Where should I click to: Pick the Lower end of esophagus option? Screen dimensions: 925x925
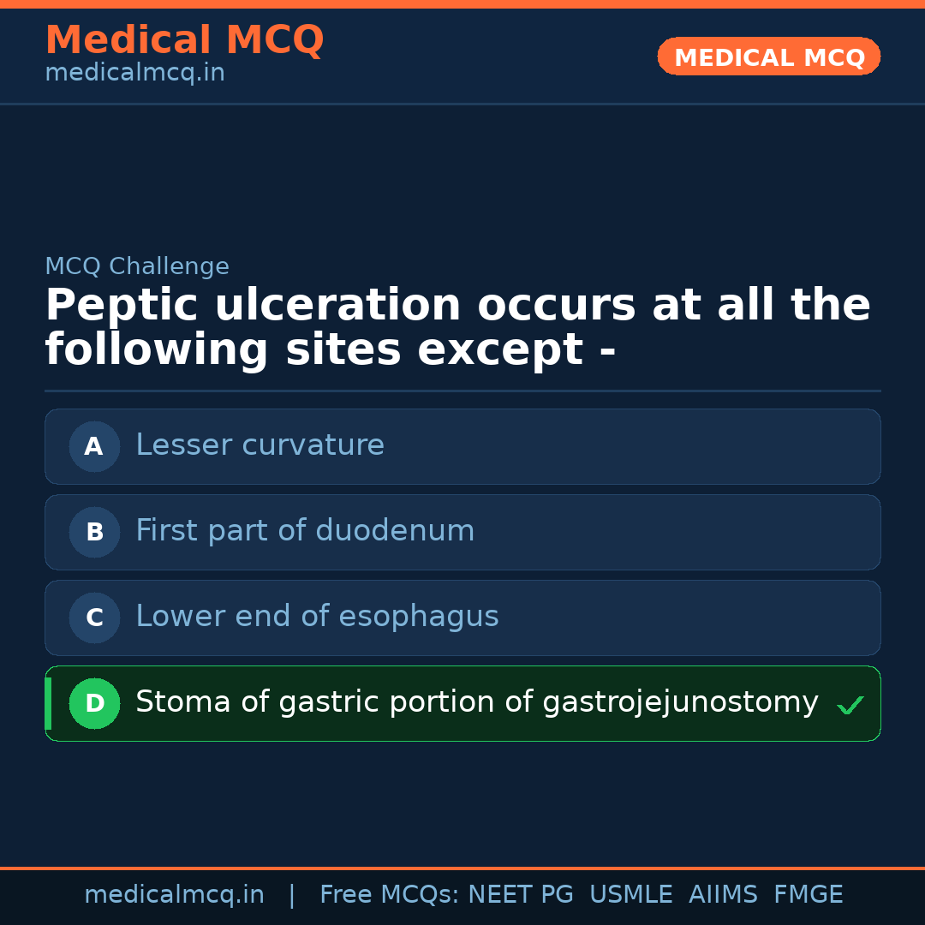pyautogui.click(x=317, y=617)
